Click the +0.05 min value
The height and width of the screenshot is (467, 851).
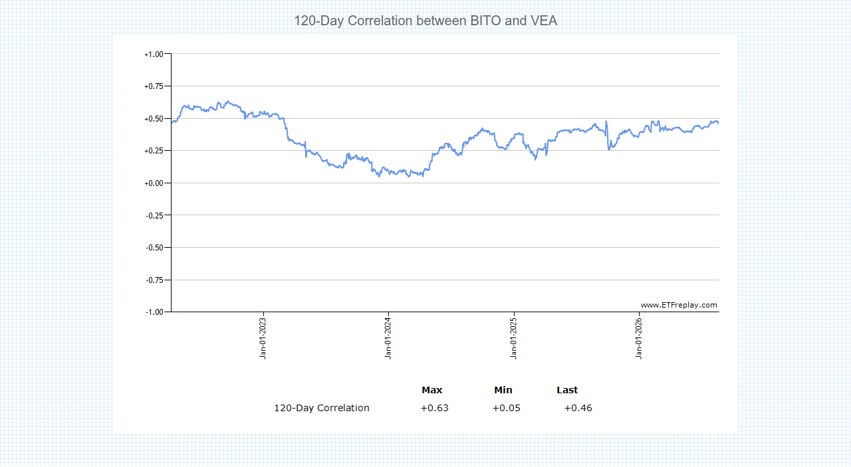[507, 408]
